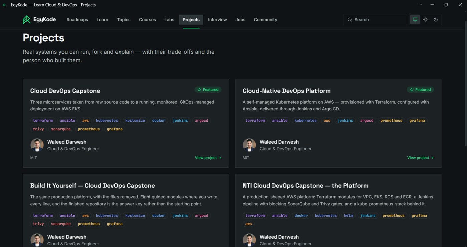Open 'NTI Cloud DevOps Capstone — the Platform' title

(x=305, y=186)
